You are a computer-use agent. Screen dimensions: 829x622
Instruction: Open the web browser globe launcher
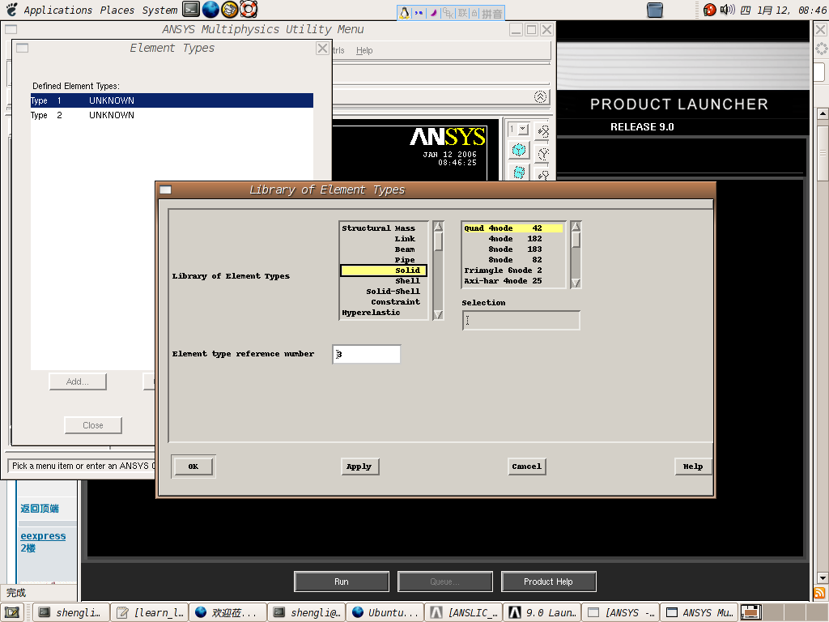coord(210,9)
